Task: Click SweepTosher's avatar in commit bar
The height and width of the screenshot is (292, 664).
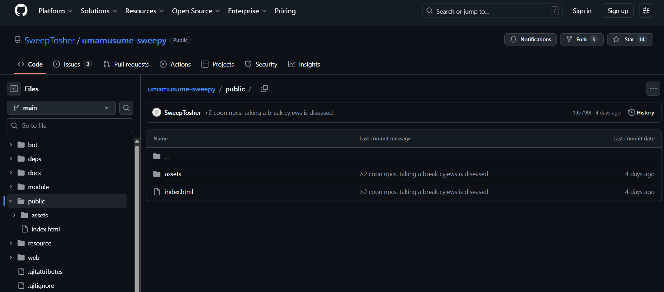Action: [157, 112]
